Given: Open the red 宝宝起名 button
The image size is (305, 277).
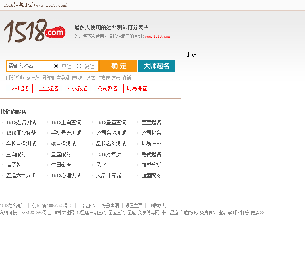Looking at the screenshot, I should point(49,89).
